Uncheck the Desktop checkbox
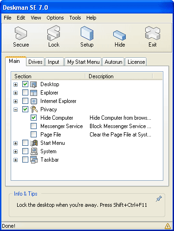This screenshot has width=174, height=231. (x=25, y=84)
